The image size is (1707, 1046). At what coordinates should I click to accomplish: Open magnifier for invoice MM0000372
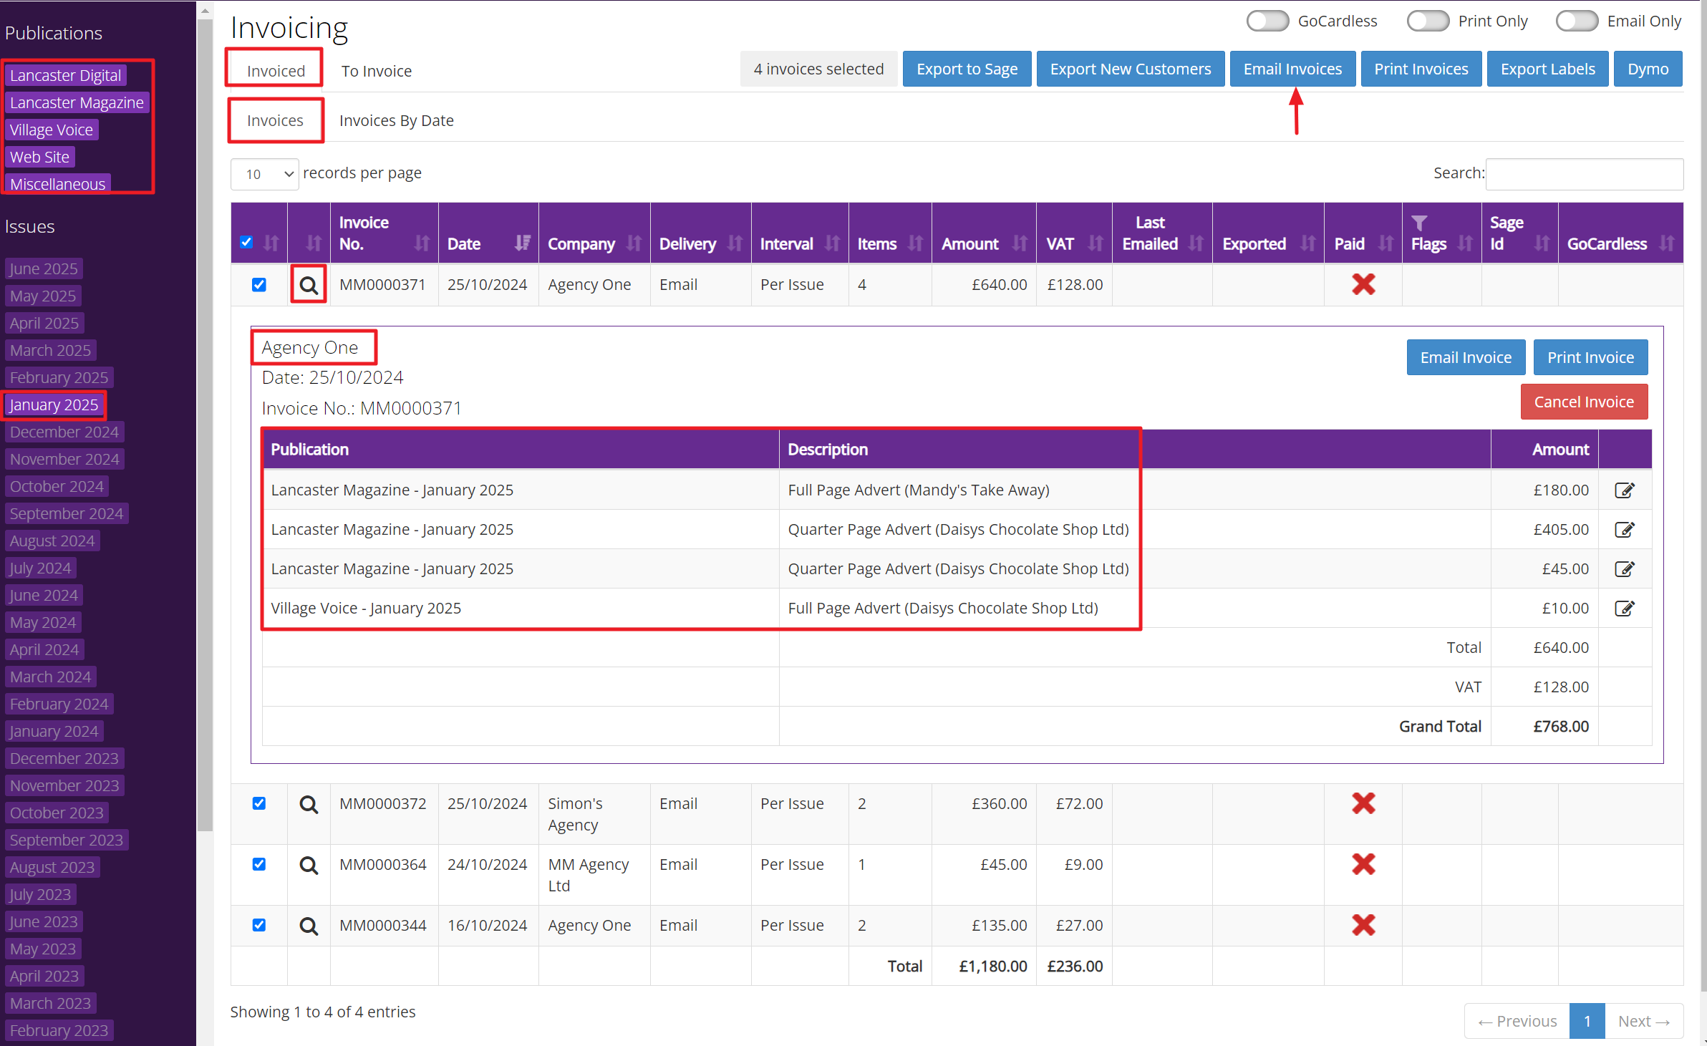pyautogui.click(x=309, y=804)
